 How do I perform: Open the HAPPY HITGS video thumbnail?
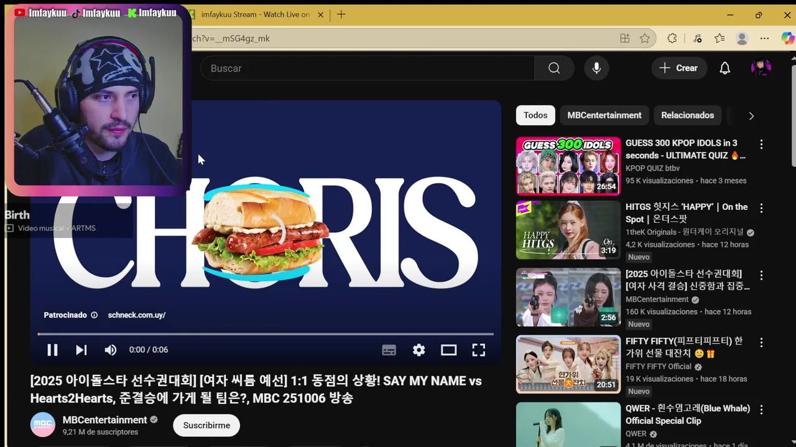[568, 230]
